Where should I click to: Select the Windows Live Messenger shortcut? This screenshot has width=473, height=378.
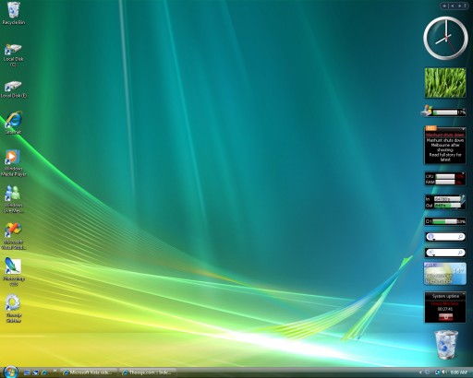tap(13, 199)
